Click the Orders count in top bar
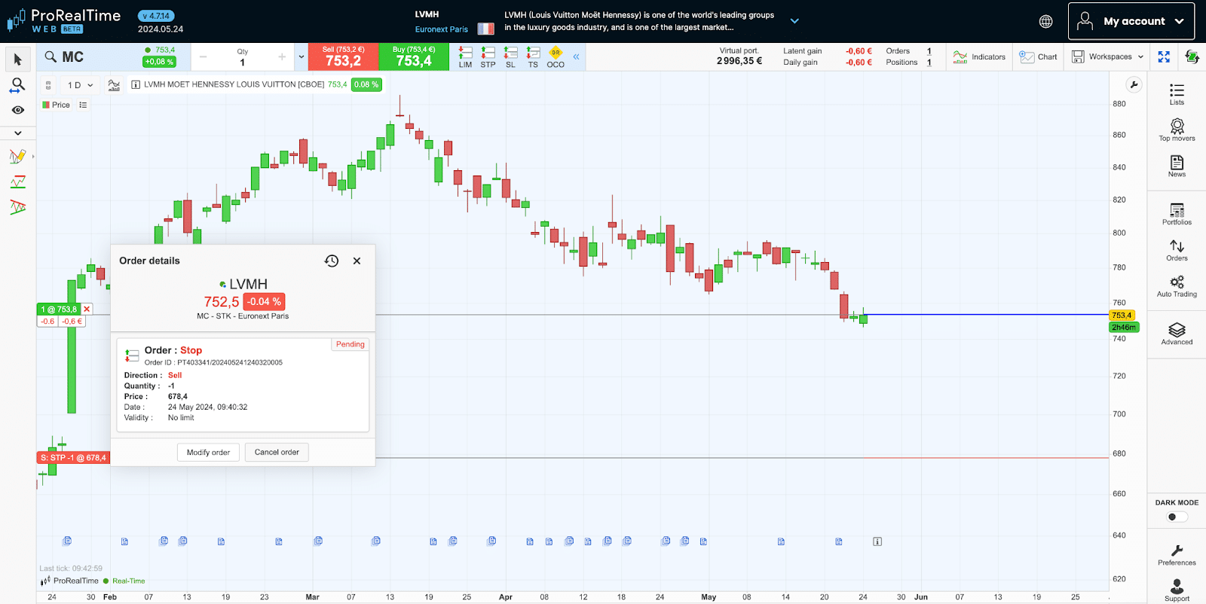The width and height of the screenshot is (1206, 604). (x=929, y=51)
